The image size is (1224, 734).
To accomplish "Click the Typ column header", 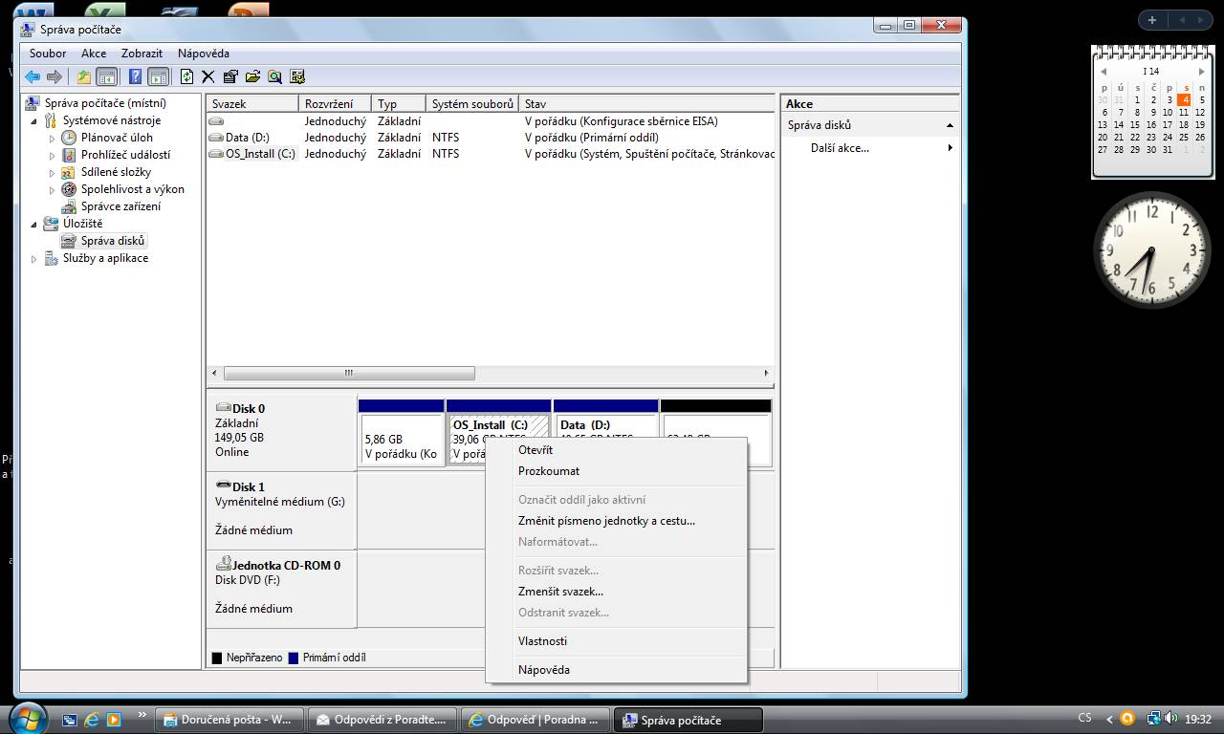I will coord(399,104).
